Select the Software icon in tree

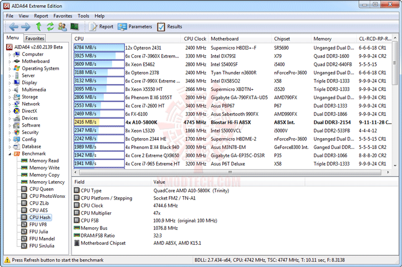[x=17, y=125]
